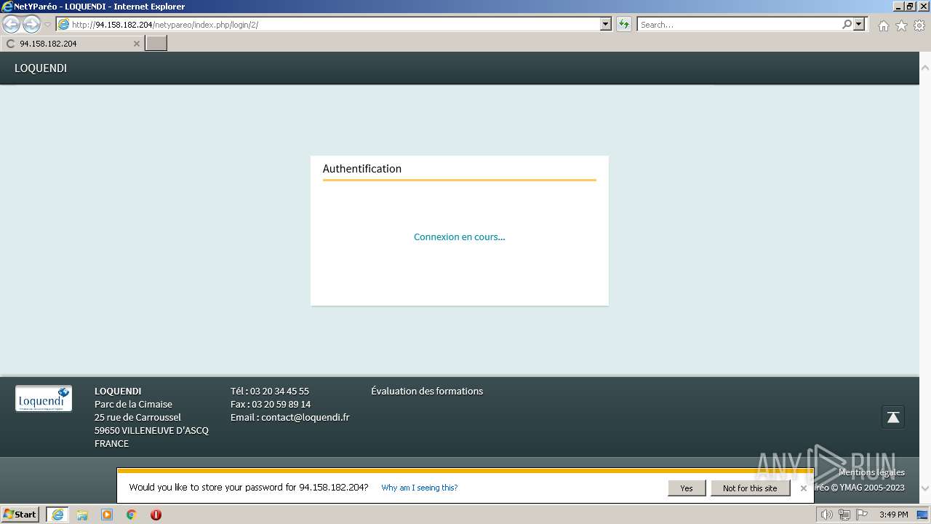Open the media player taskbar icon
Screen dimensions: 931x524
107,515
